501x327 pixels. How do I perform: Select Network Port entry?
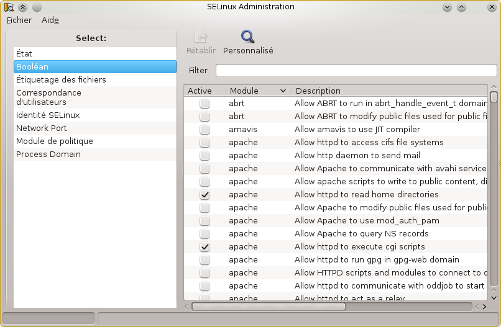tap(95, 128)
